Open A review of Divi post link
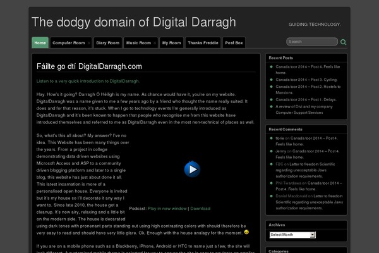 [x=304, y=109]
